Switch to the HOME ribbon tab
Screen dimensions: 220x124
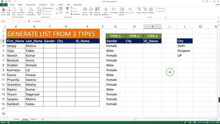(12, 5)
